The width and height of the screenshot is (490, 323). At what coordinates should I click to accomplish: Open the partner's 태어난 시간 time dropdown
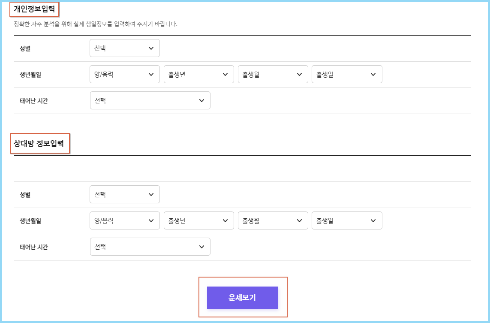(x=150, y=246)
